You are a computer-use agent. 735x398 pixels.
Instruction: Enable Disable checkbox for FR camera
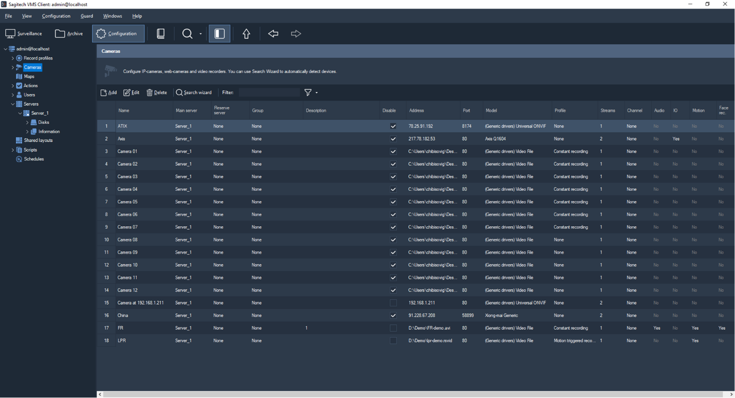[393, 328]
